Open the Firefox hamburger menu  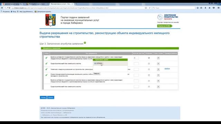pos(219,8)
